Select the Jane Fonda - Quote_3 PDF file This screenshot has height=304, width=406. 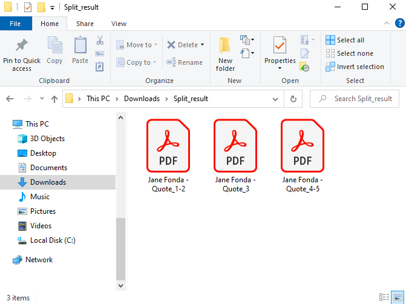pos(235,154)
